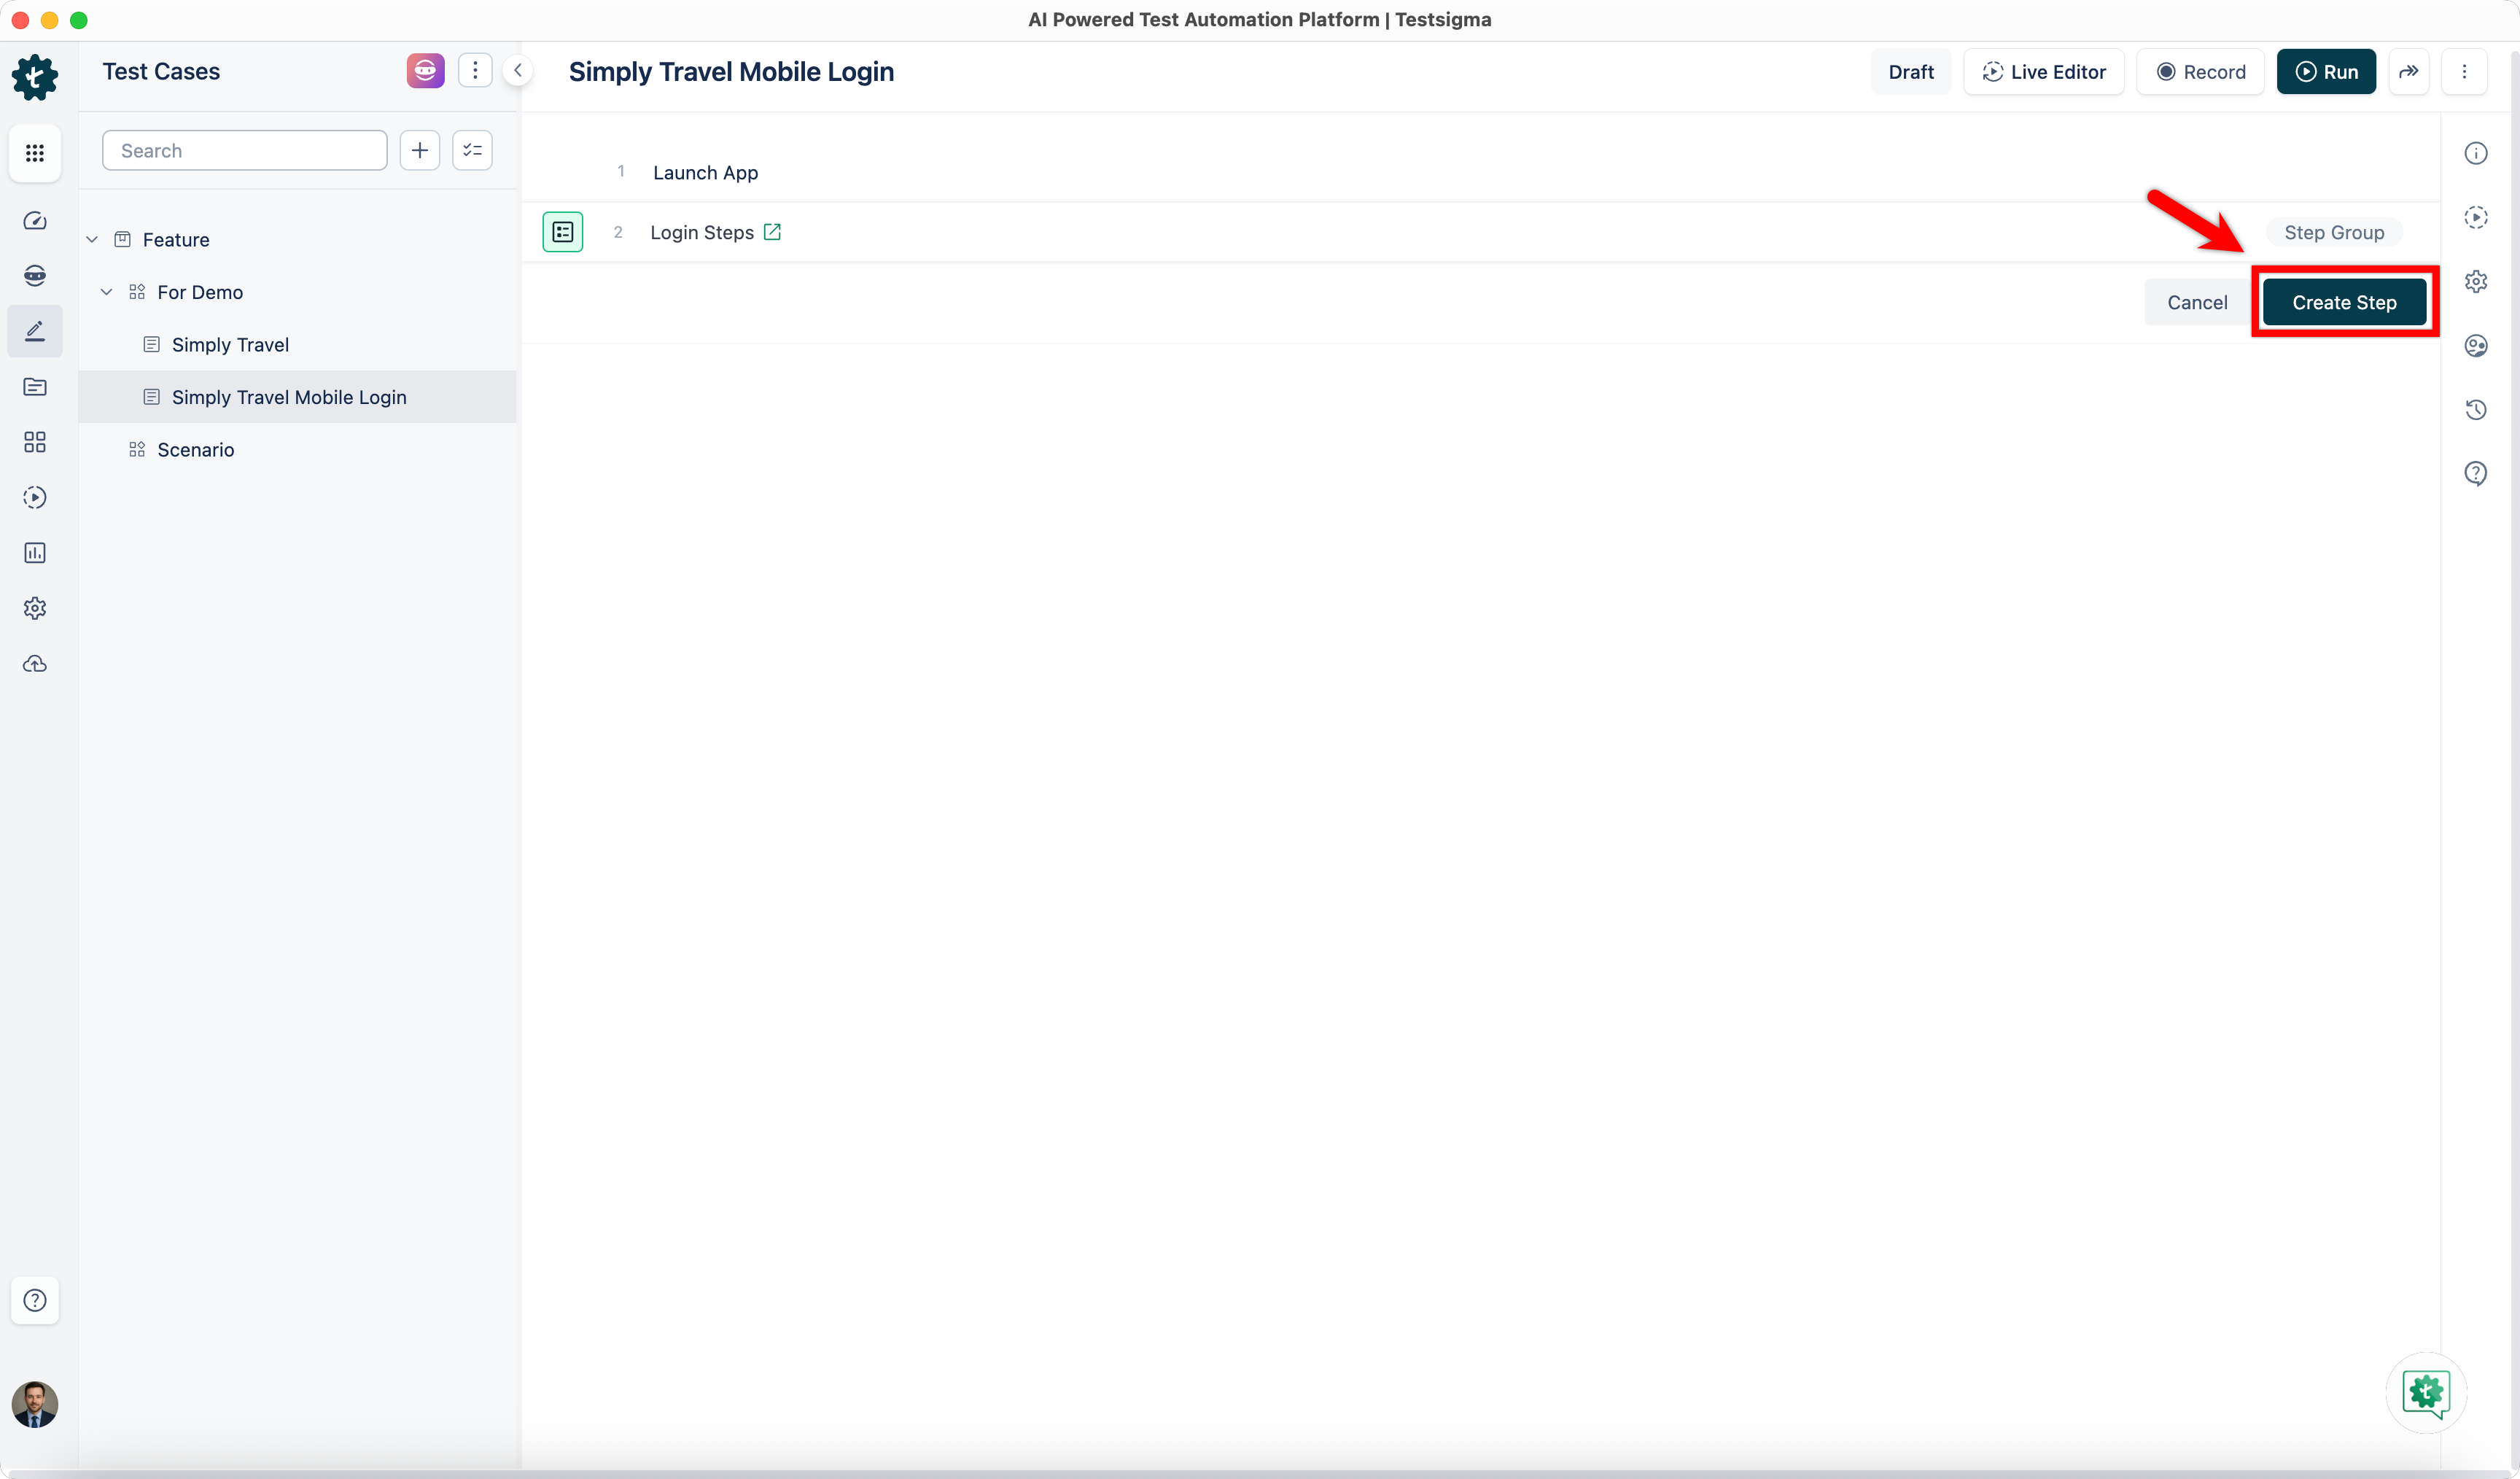Open the run results play icon in left sidebar
2520x1479 pixels.
(35, 498)
